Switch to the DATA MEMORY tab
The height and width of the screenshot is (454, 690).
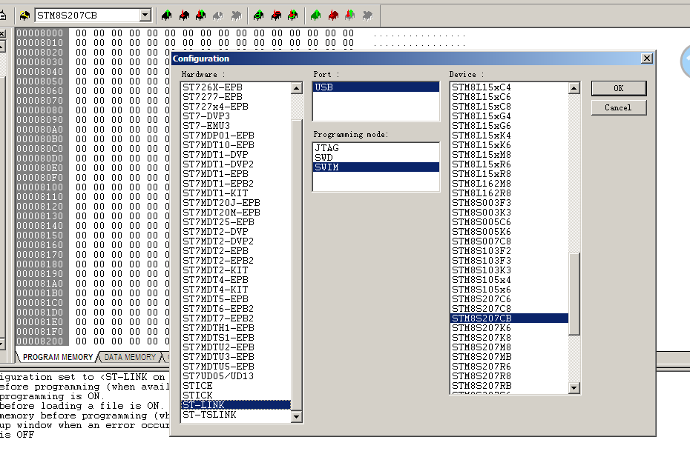tap(130, 357)
